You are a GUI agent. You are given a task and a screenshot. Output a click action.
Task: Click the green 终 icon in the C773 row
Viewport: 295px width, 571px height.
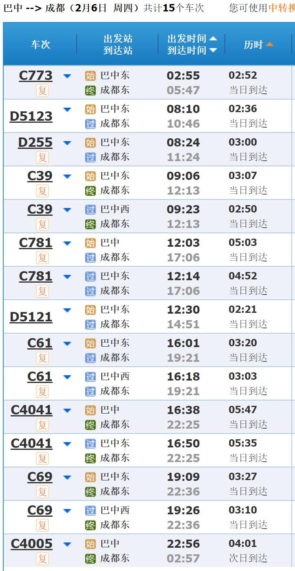tap(90, 91)
